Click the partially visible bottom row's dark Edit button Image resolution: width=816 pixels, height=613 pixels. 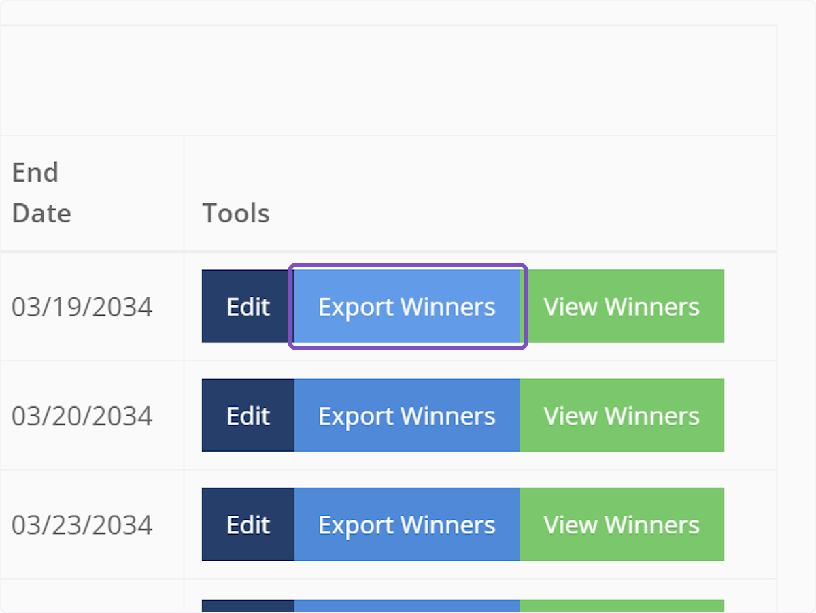point(248,606)
